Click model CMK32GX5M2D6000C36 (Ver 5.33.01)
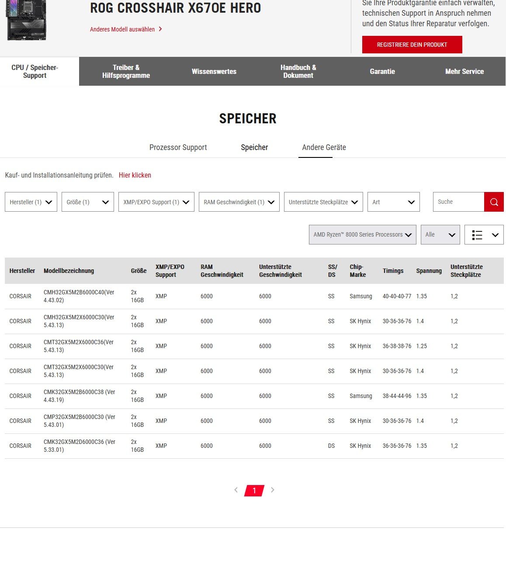Screen dimensions: 506x583 (80, 446)
